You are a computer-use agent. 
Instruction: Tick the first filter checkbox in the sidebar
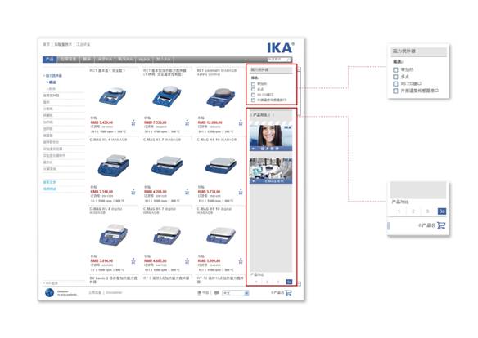(x=253, y=84)
